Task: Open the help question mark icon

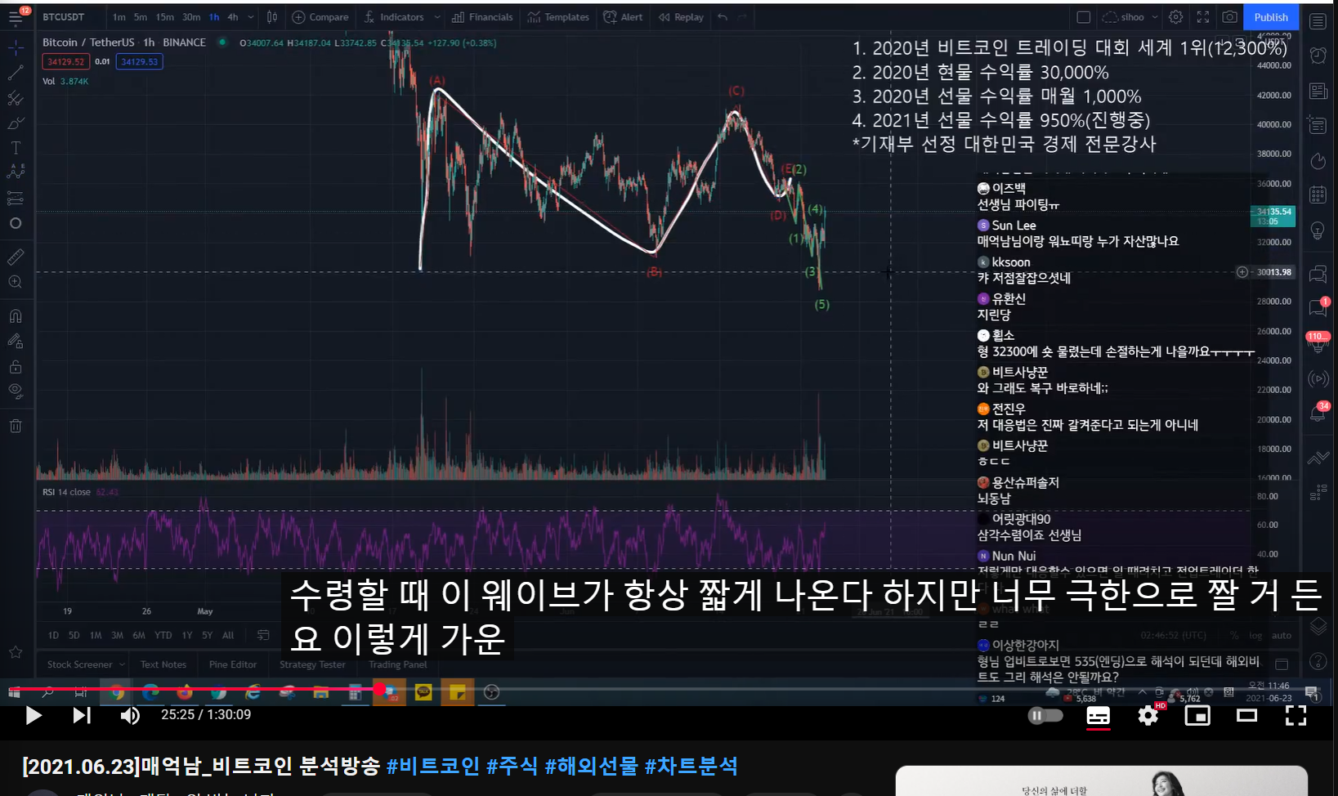Action: (1318, 661)
